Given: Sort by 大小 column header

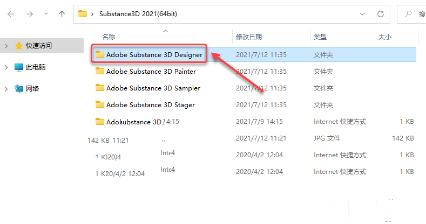Looking at the screenshot, I should coord(385,37).
